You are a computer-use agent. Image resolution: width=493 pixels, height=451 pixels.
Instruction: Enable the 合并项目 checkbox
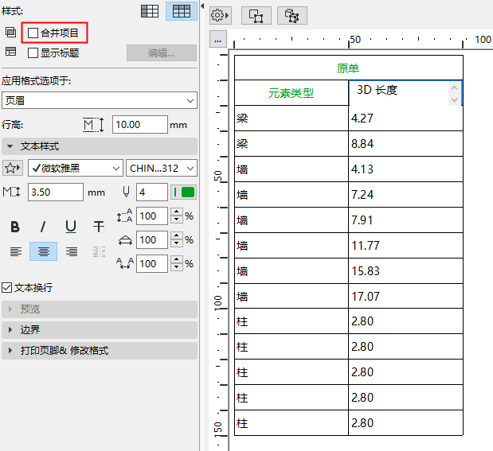(33, 33)
